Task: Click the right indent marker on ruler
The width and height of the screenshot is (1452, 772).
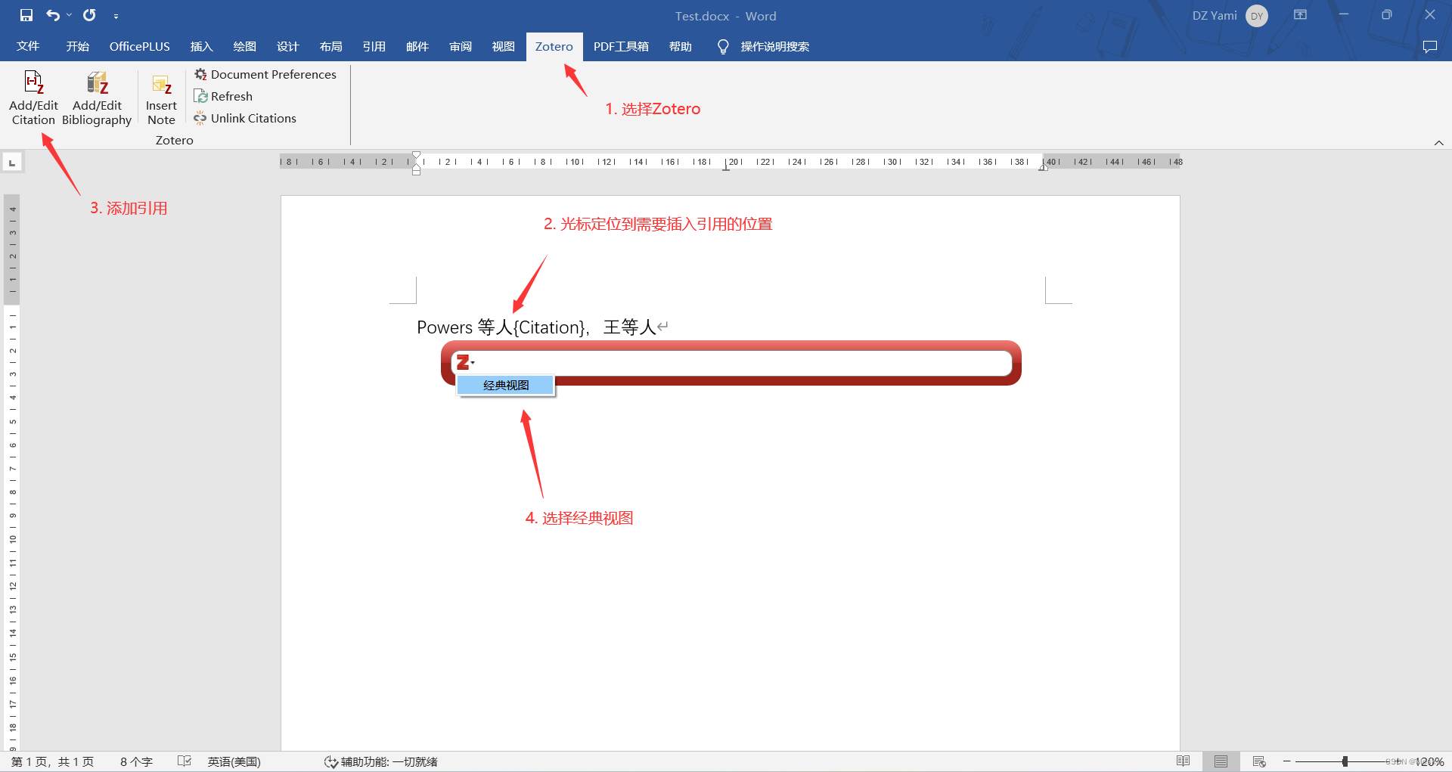Action: (1044, 167)
